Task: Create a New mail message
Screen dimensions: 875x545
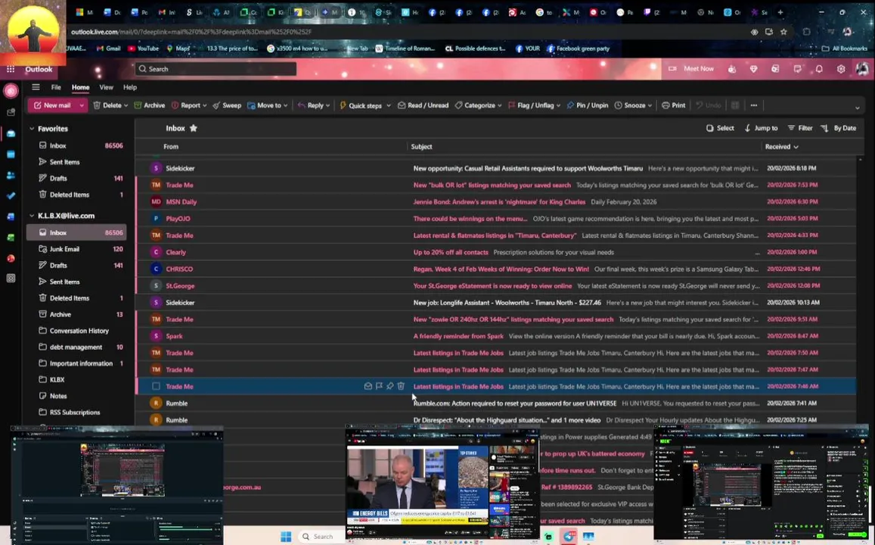Action: pyautogui.click(x=52, y=105)
